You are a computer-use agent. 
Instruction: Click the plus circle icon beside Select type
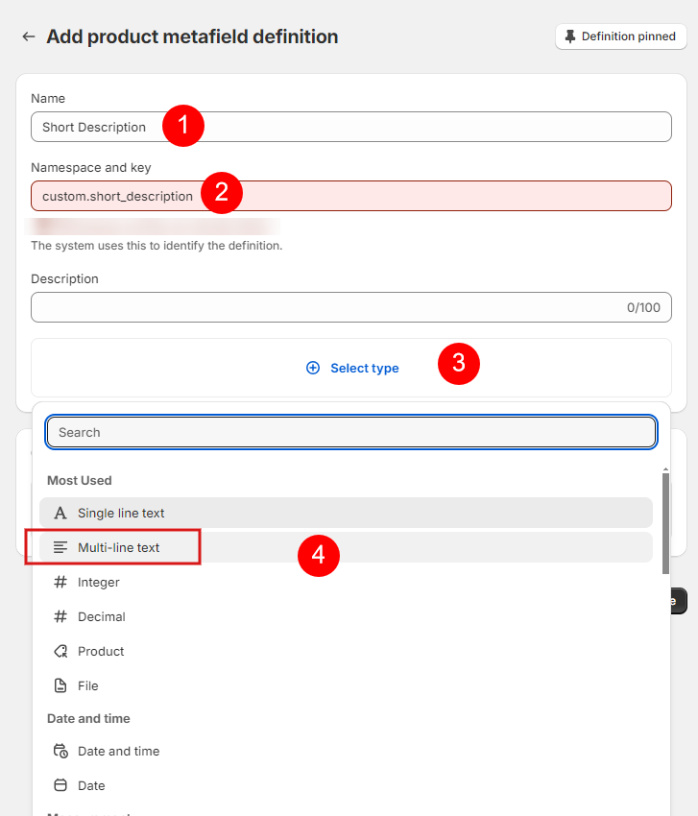coord(313,368)
